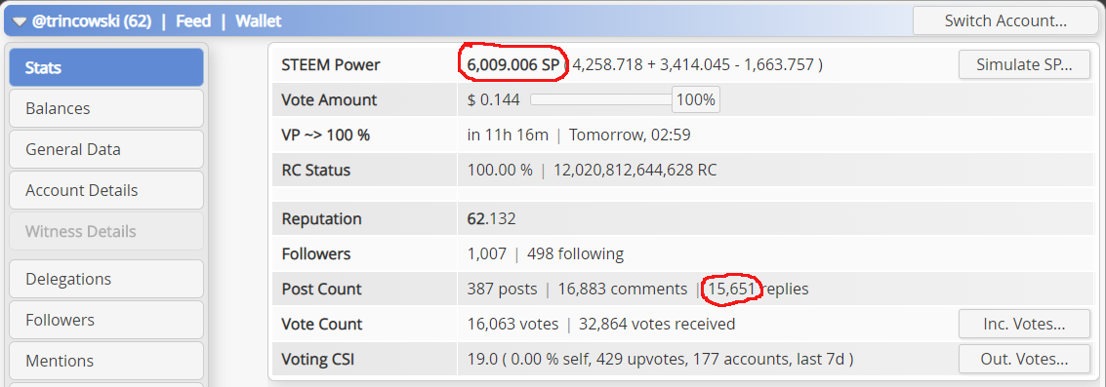Image resolution: width=1106 pixels, height=387 pixels.
Task: Open the Feed link in the header
Action: (193, 21)
